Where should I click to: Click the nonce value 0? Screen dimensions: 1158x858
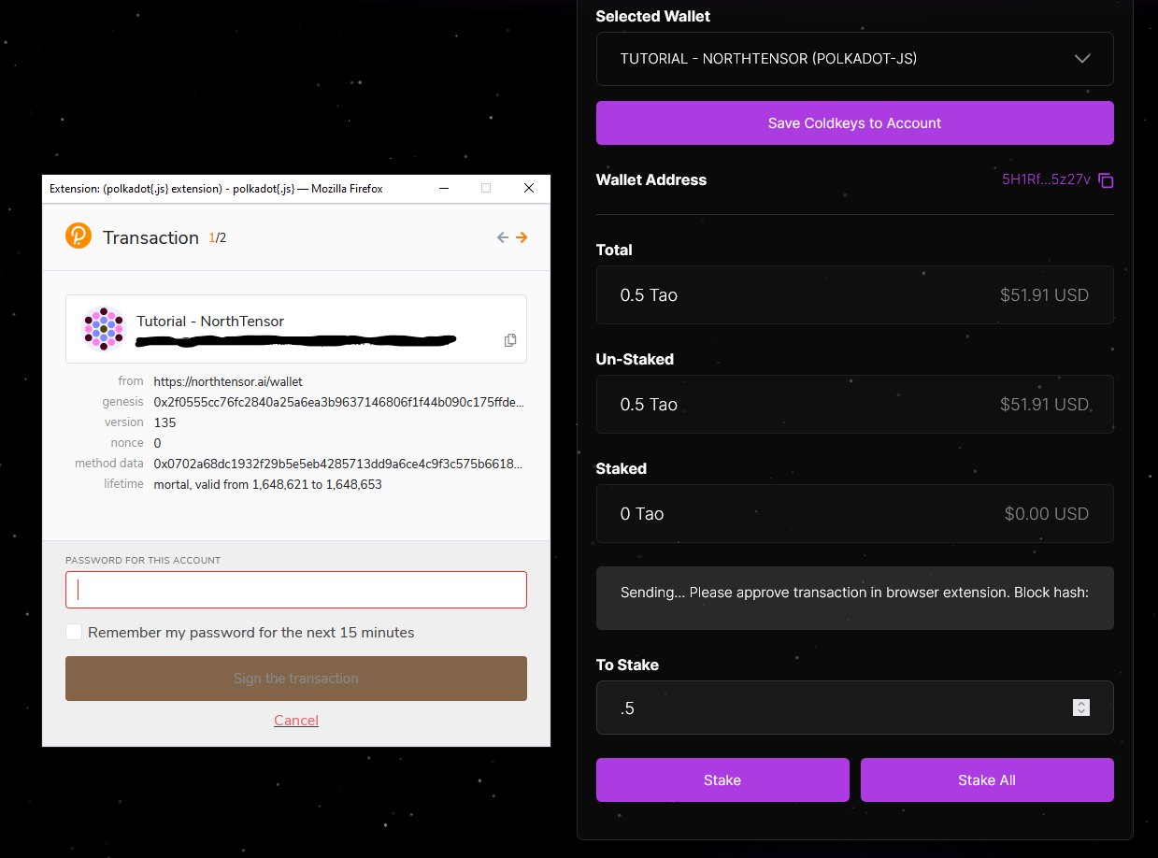[158, 443]
